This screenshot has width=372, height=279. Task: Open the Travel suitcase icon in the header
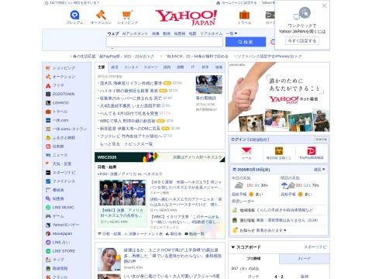244,17
